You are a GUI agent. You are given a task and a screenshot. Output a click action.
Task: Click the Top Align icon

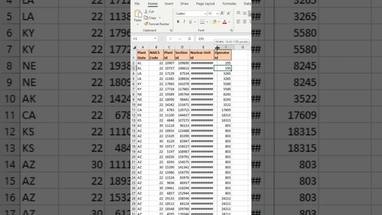point(239,13)
